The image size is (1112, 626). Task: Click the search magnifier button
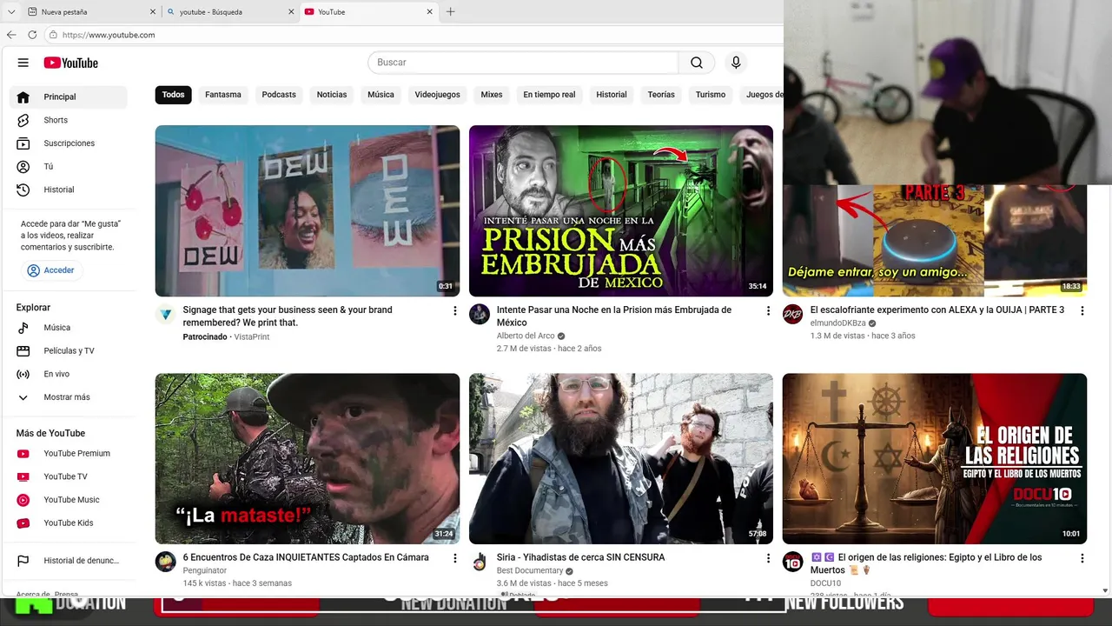pyautogui.click(x=697, y=63)
